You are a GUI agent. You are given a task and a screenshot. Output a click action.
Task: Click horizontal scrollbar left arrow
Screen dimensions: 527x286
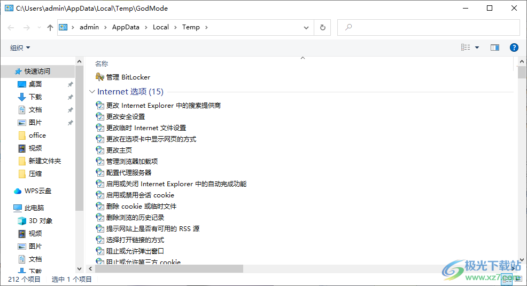tap(90, 268)
